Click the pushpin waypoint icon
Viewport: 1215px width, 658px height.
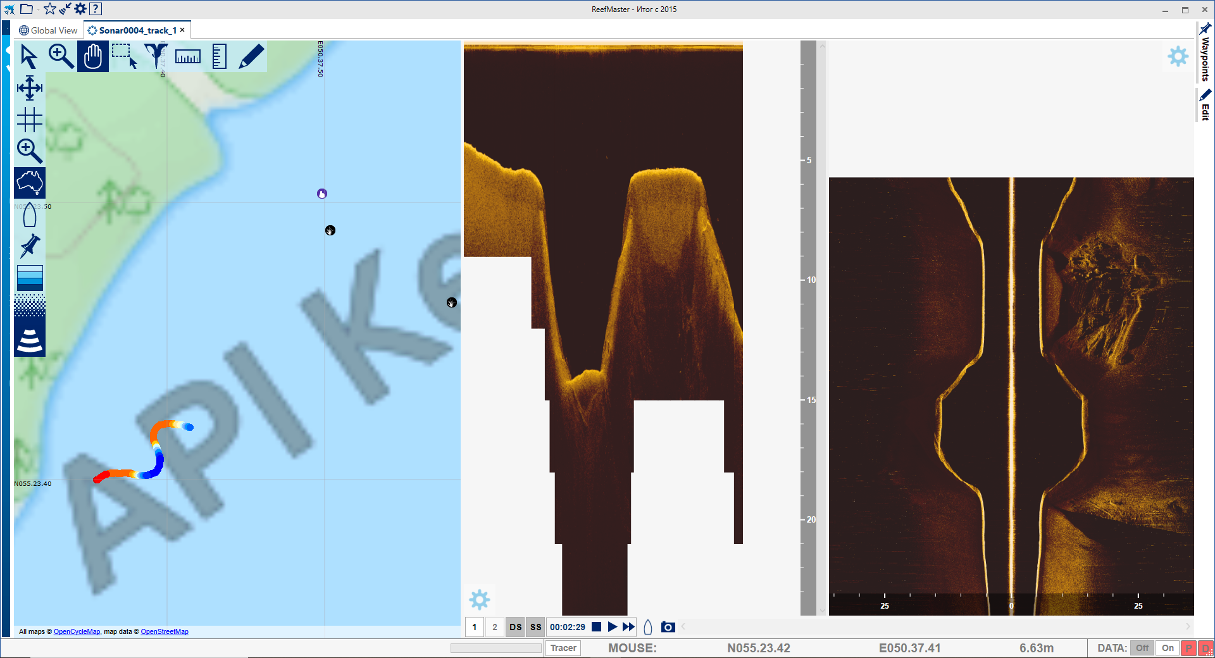point(30,246)
